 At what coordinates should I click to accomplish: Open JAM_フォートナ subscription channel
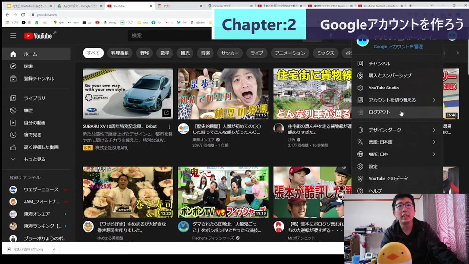tap(37, 202)
